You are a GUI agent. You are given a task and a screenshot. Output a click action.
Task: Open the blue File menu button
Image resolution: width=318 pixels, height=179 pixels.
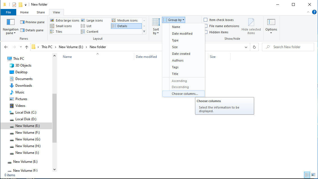click(x=8, y=12)
